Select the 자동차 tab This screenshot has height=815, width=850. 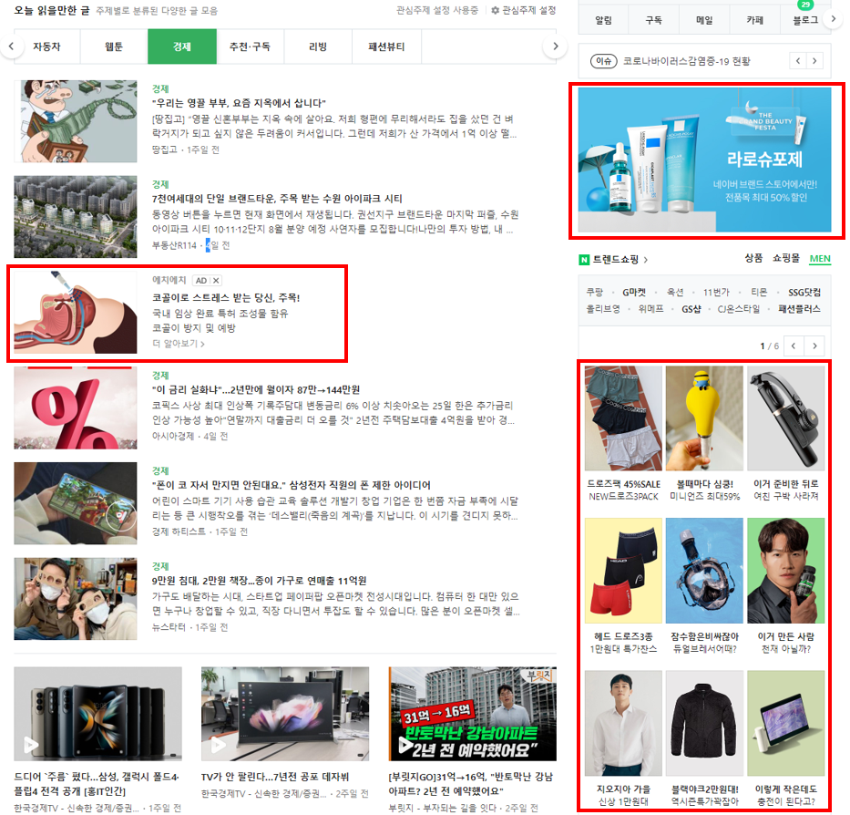click(46, 46)
